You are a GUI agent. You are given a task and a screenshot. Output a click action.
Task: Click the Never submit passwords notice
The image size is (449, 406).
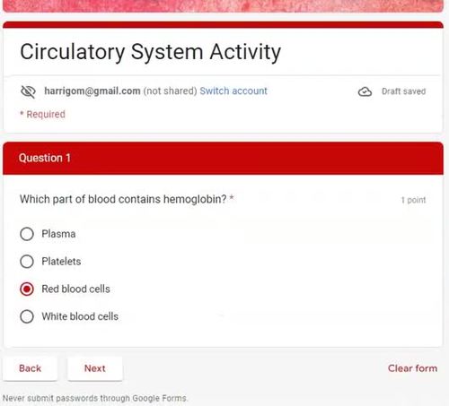[x=95, y=398]
